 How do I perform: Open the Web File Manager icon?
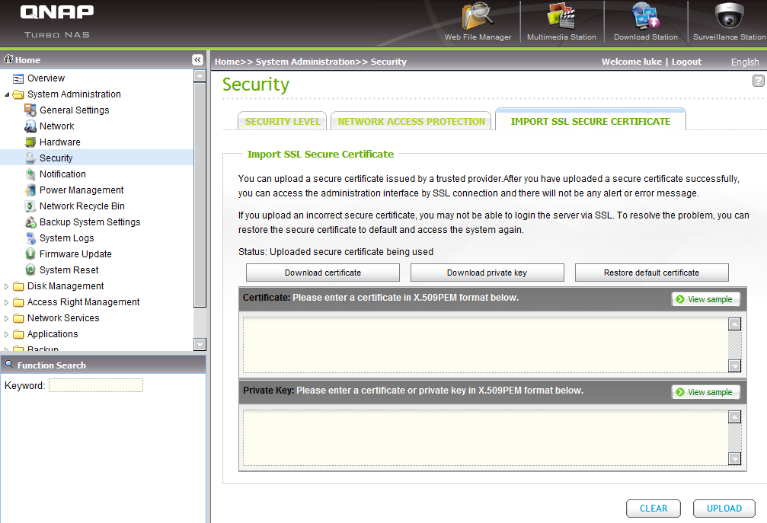coord(478,17)
